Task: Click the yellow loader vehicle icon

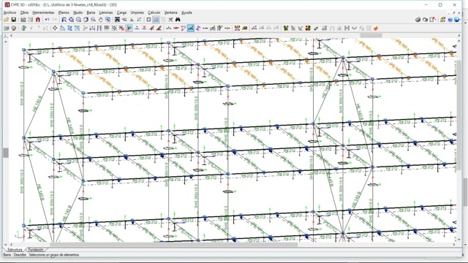Action: tap(245, 28)
